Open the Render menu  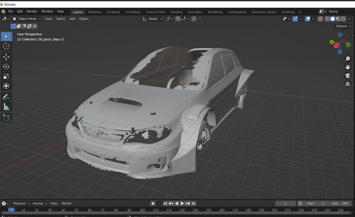tap(32, 11)
